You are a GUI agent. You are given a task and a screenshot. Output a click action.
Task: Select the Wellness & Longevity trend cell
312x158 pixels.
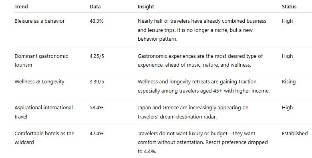coord(39,82)
